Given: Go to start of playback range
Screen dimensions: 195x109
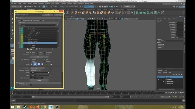Looking at the screenshot, I should (x=166, y=93).
